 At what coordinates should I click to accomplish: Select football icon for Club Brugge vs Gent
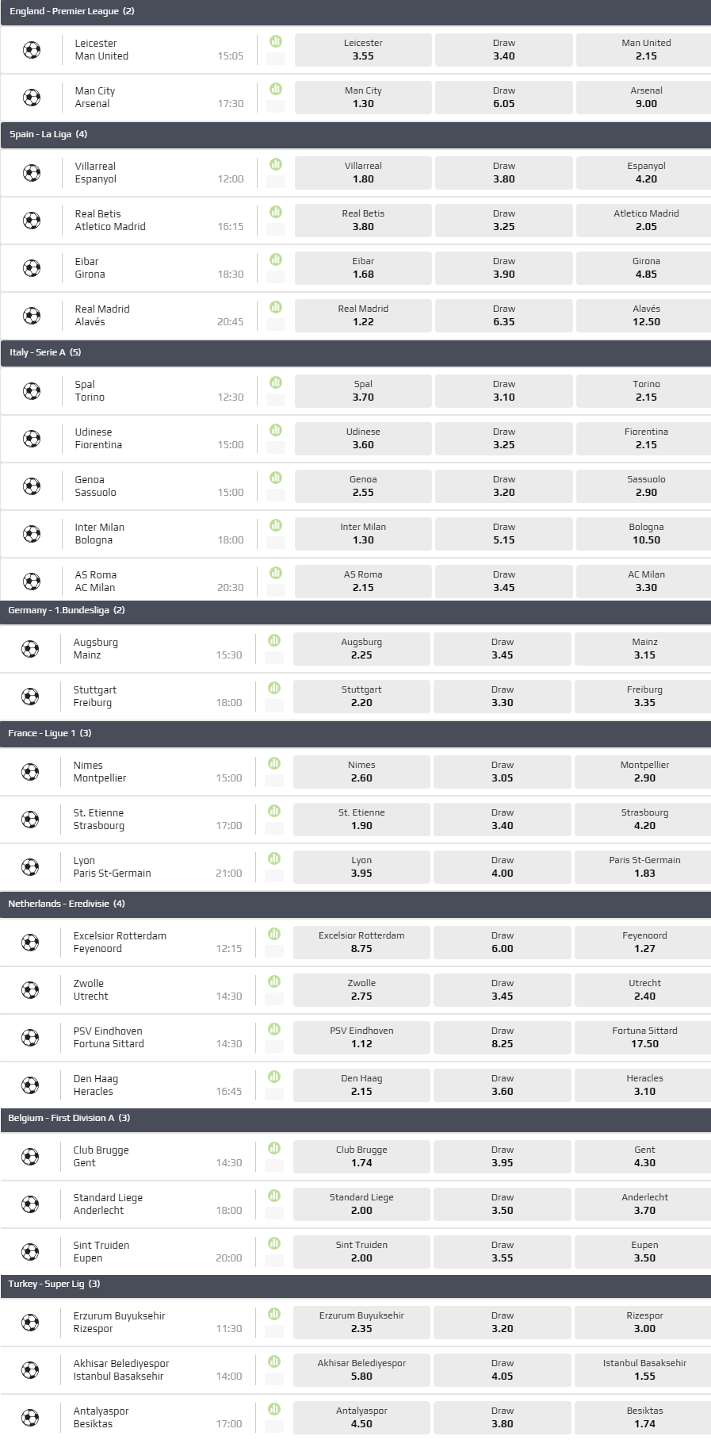(30, 1157)
